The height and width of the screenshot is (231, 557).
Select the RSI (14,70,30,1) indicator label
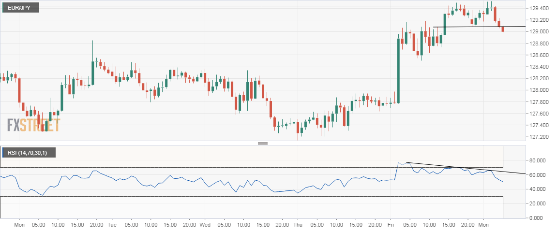coord(28,153)
